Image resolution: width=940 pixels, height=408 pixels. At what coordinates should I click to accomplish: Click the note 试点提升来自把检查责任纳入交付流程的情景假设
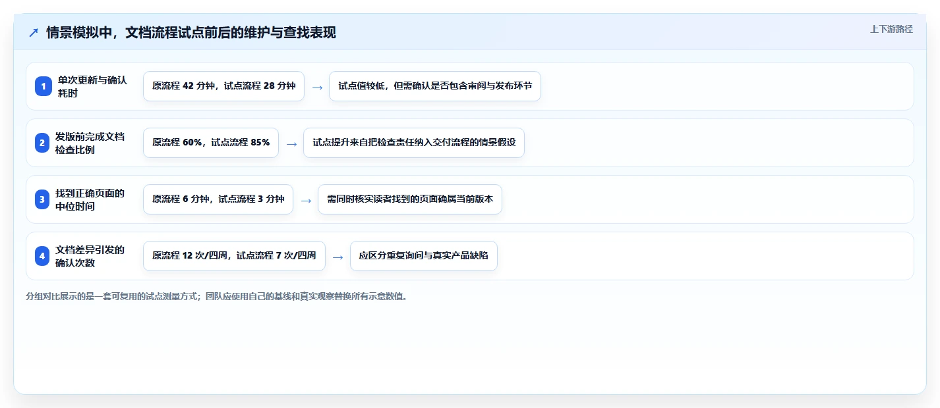[414, 143]
